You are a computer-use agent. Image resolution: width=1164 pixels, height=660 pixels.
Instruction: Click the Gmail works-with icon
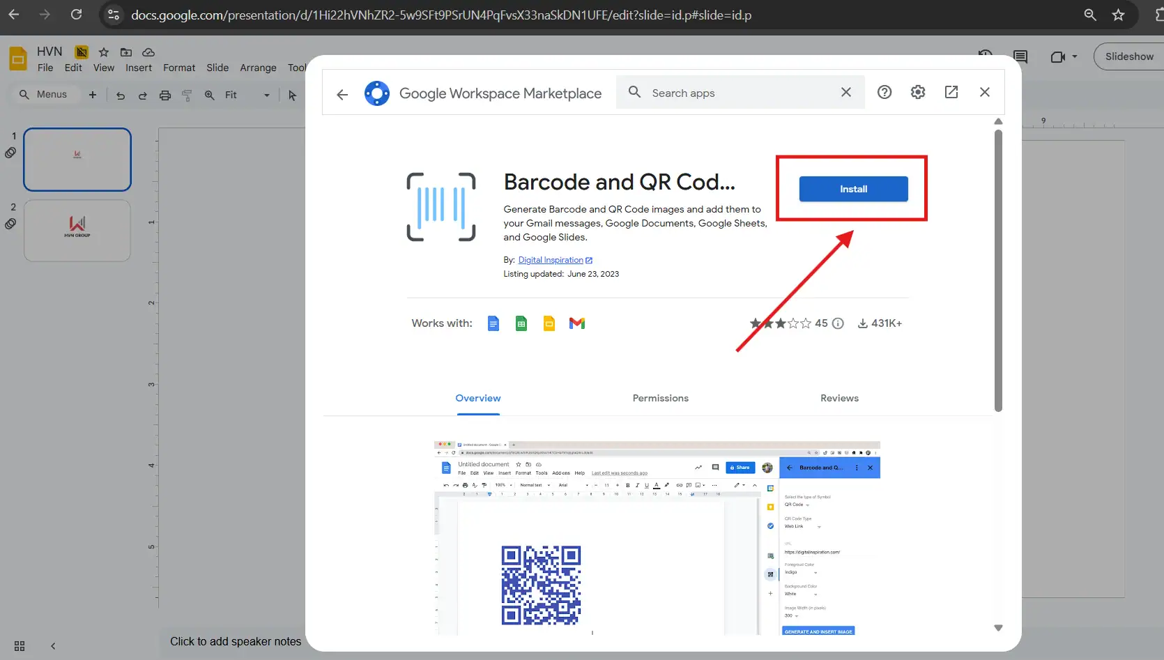point(577,323)
